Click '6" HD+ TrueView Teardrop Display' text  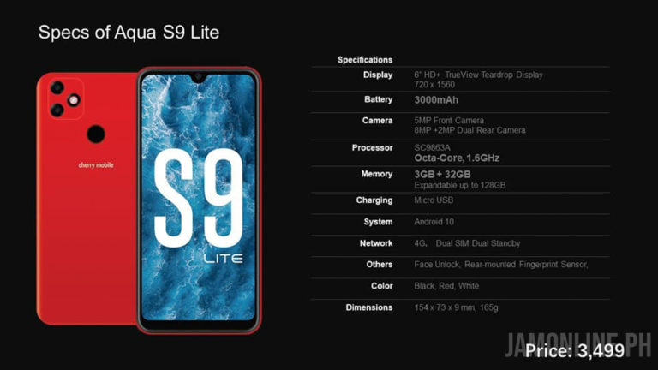pos(478,75)
